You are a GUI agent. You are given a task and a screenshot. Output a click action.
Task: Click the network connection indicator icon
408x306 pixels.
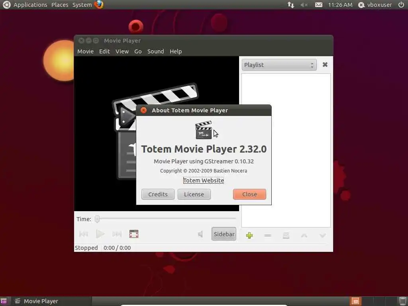(290, 5)
